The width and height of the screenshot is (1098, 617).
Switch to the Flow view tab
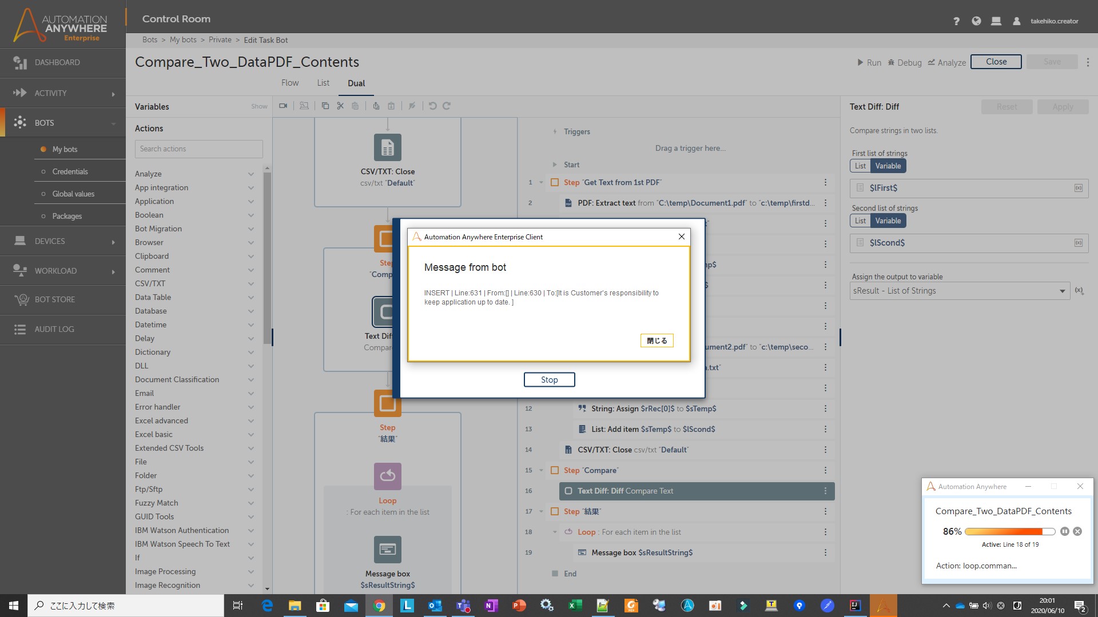coord(290,83)
